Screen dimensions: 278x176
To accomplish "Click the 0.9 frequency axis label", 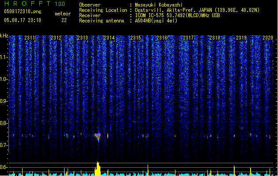I will pos(4,101).
